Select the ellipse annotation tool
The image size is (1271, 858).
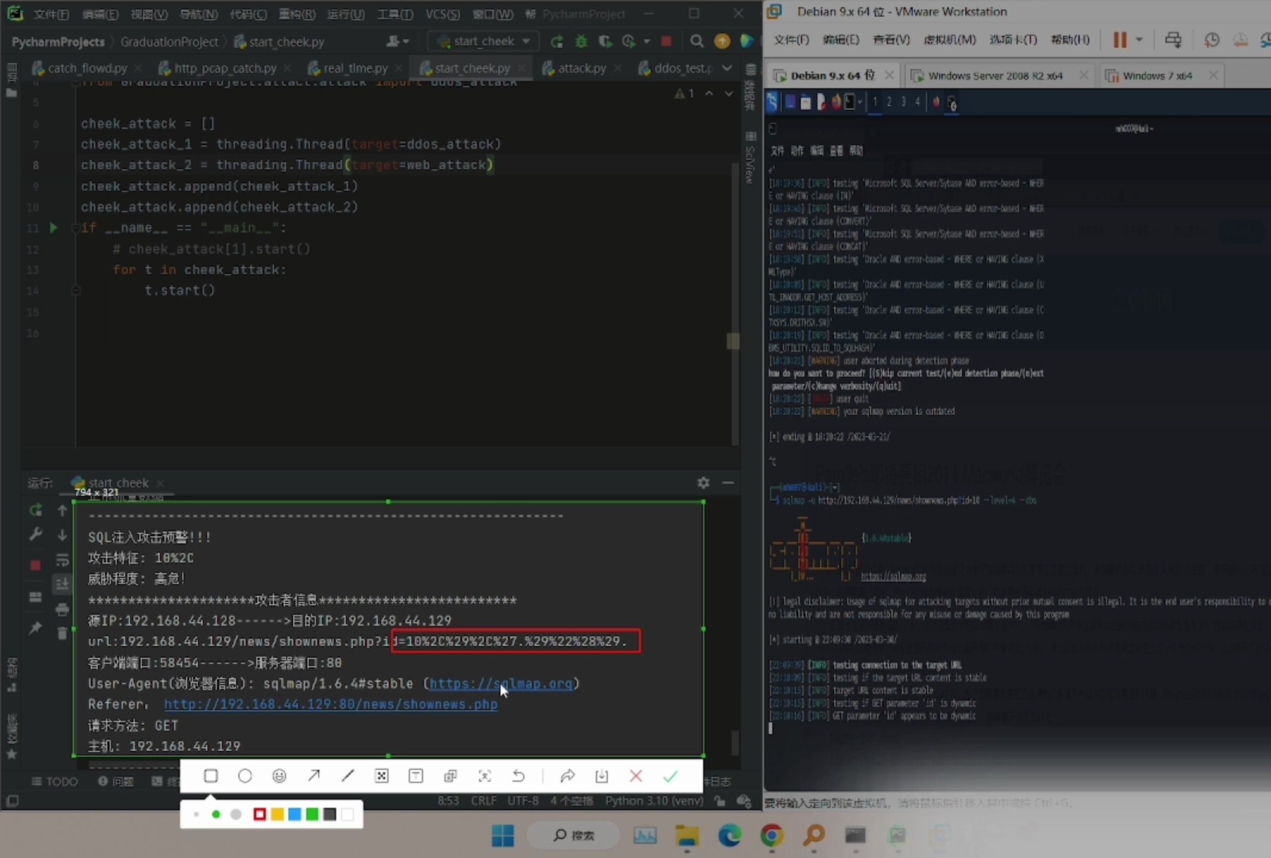click(245, 776)
